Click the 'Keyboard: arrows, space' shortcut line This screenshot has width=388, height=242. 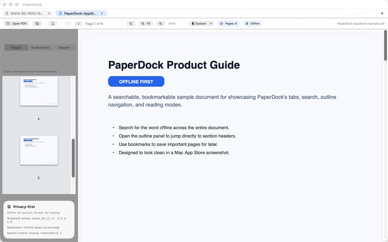pyautogui.click(x=37, y=220)
